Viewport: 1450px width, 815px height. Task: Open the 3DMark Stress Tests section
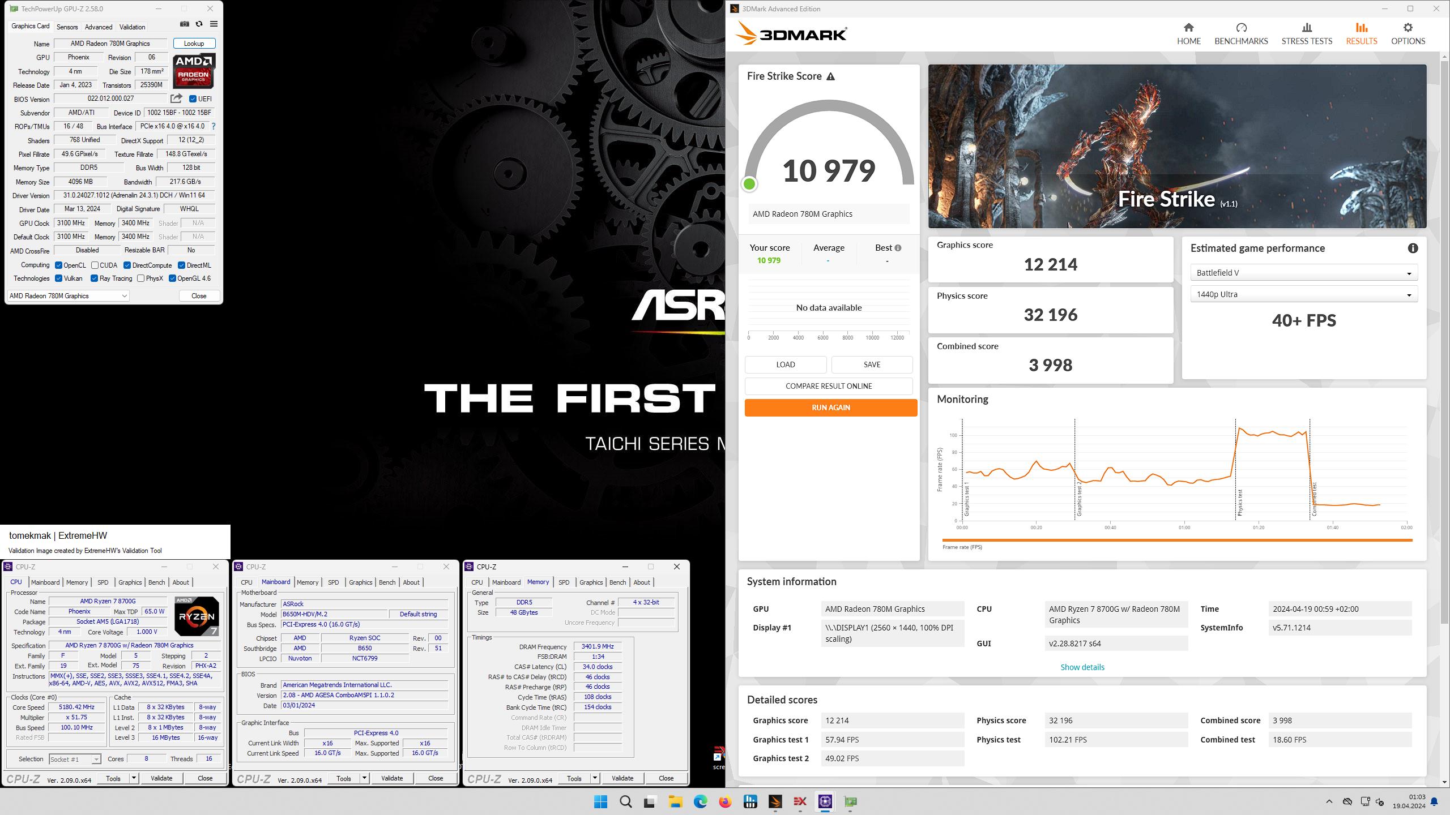click(x=1307, y=34)
